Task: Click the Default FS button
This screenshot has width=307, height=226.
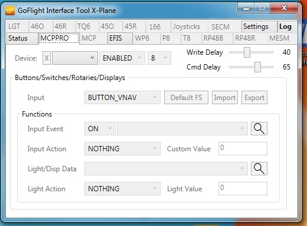Action: coord(186,97)
